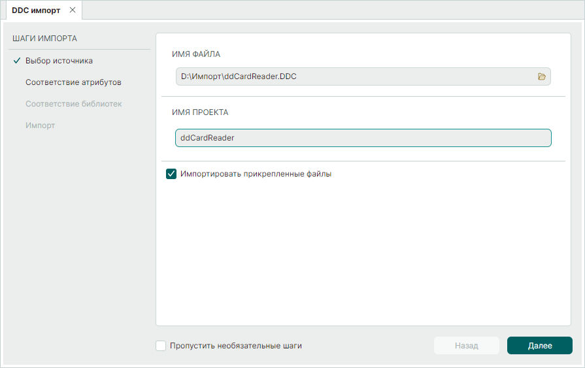Click the empty area below the import options

[363, 255]
